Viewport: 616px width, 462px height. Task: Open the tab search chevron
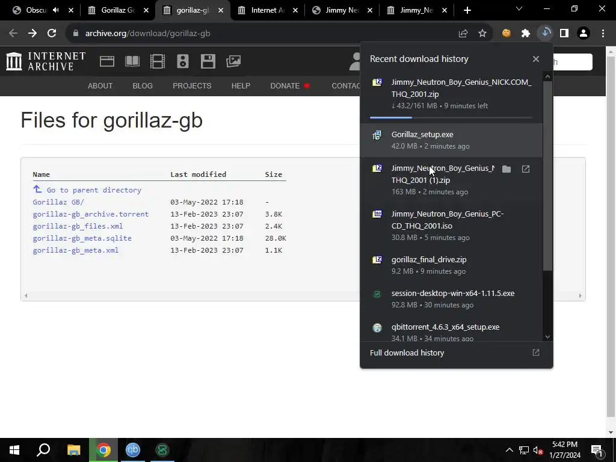[x=519, y=8]
